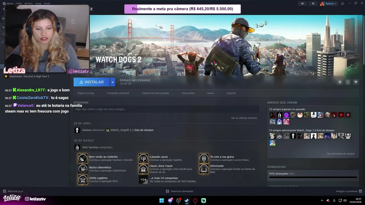Open the taskbar volume speaker icon

pyautogui.click(x=345, y=200)
